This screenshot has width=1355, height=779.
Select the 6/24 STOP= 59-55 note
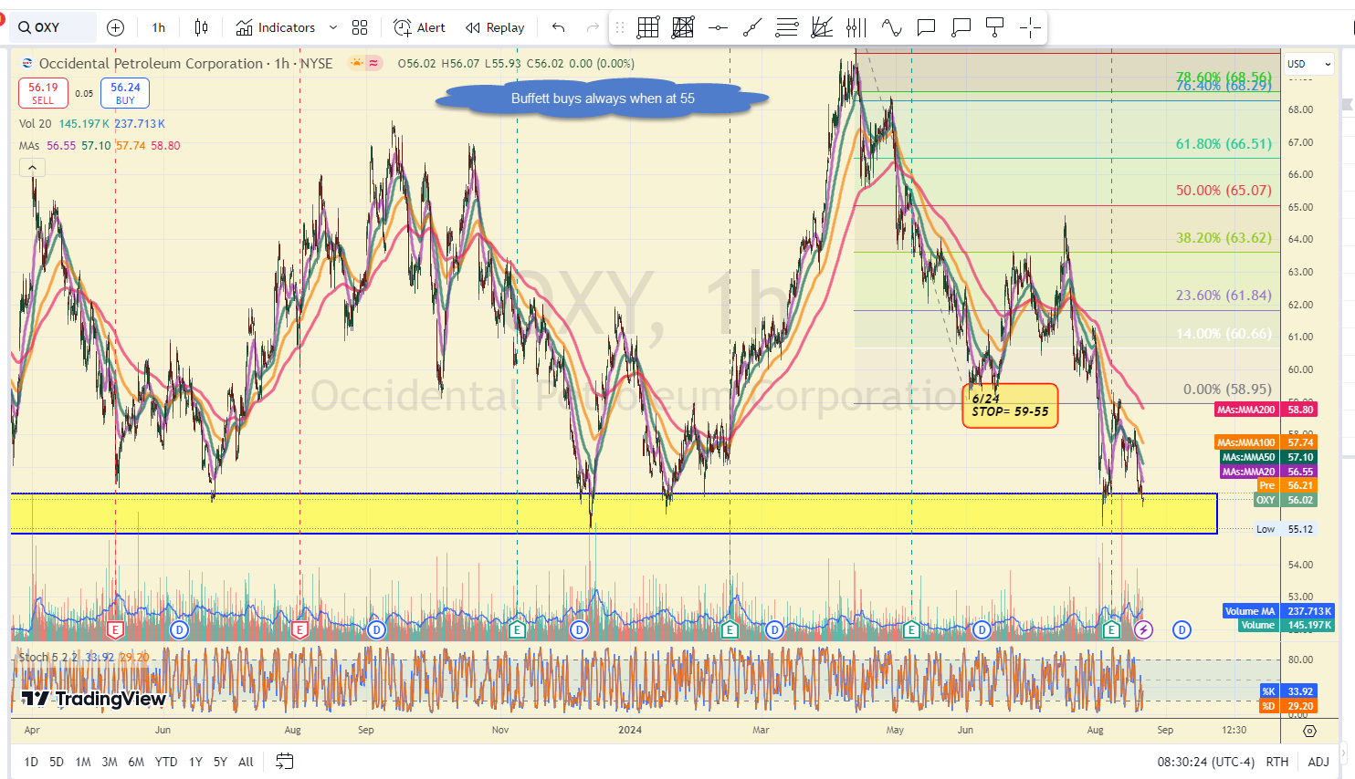(1010, 405)
